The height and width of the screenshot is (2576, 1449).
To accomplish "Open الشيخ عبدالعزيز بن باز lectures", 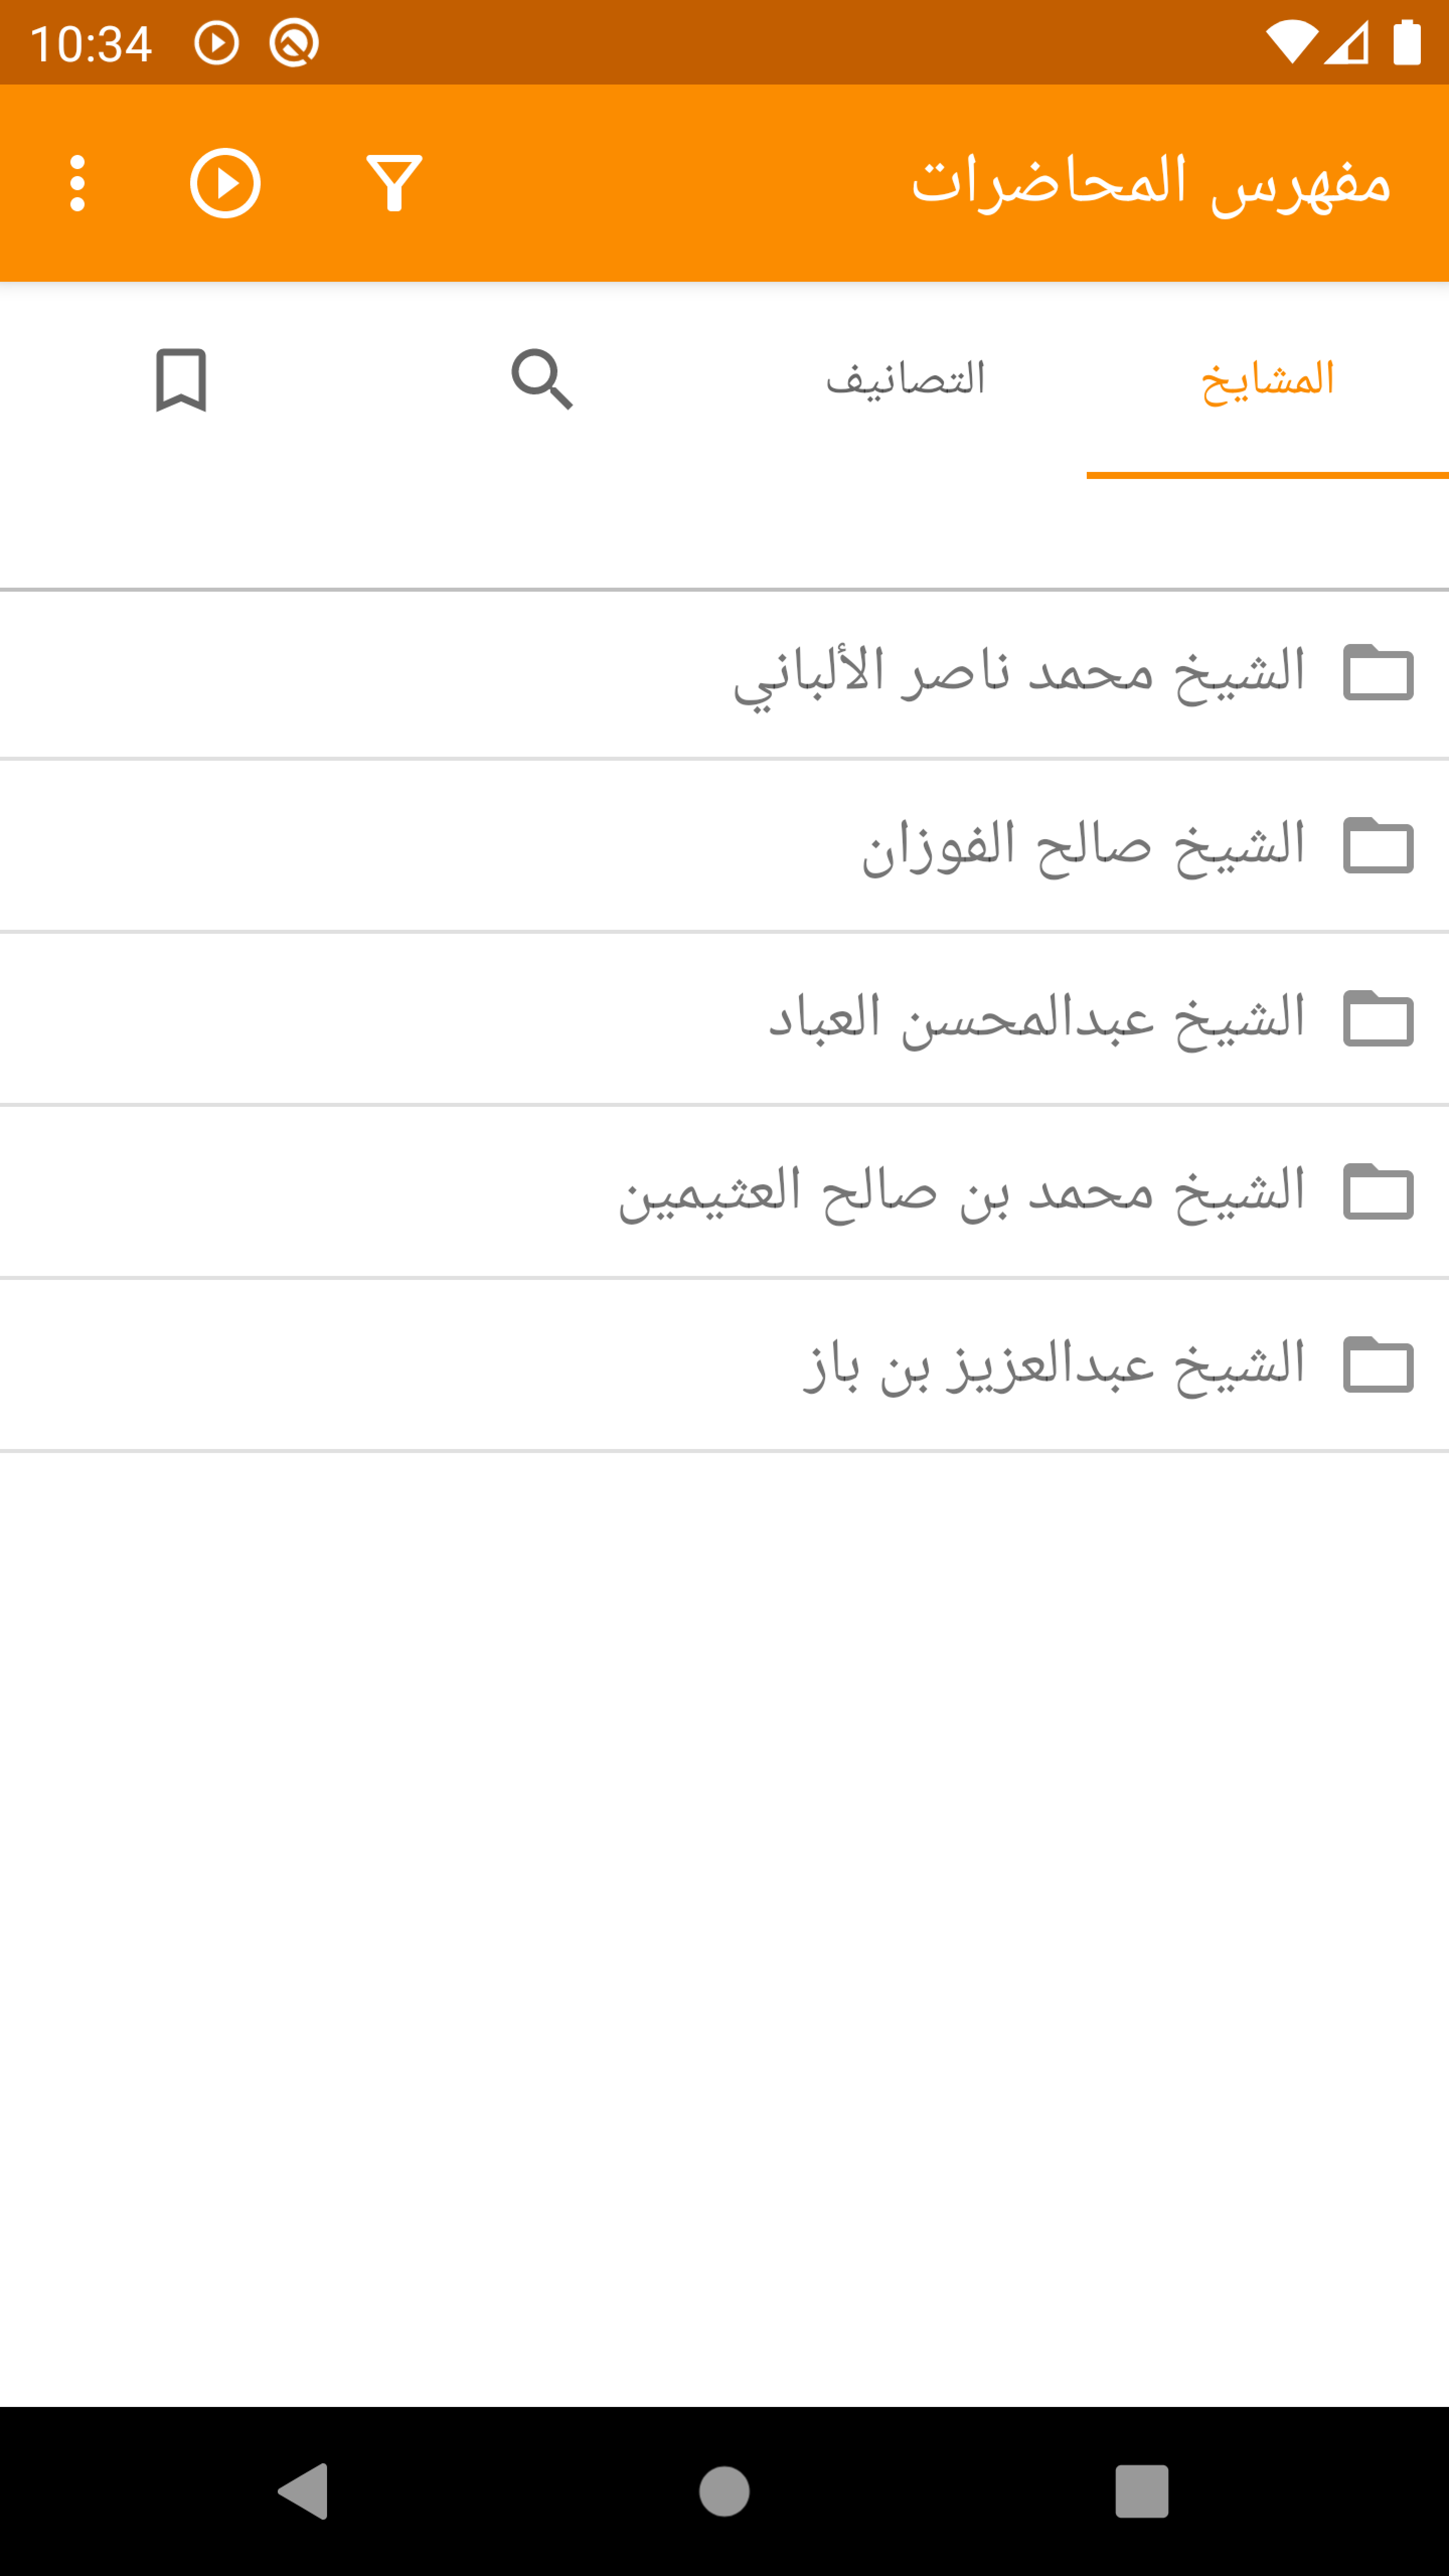I will (x=1054, y=1364).
